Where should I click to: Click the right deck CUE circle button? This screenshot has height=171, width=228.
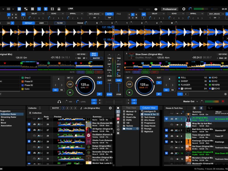coord(129,84)
